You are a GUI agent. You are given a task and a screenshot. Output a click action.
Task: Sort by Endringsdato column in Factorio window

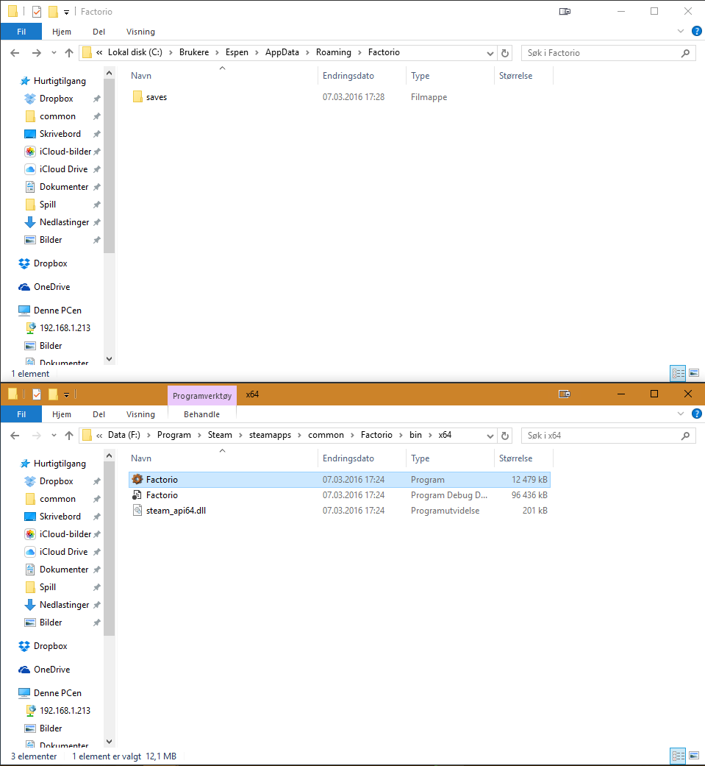(x=361, y=76)
